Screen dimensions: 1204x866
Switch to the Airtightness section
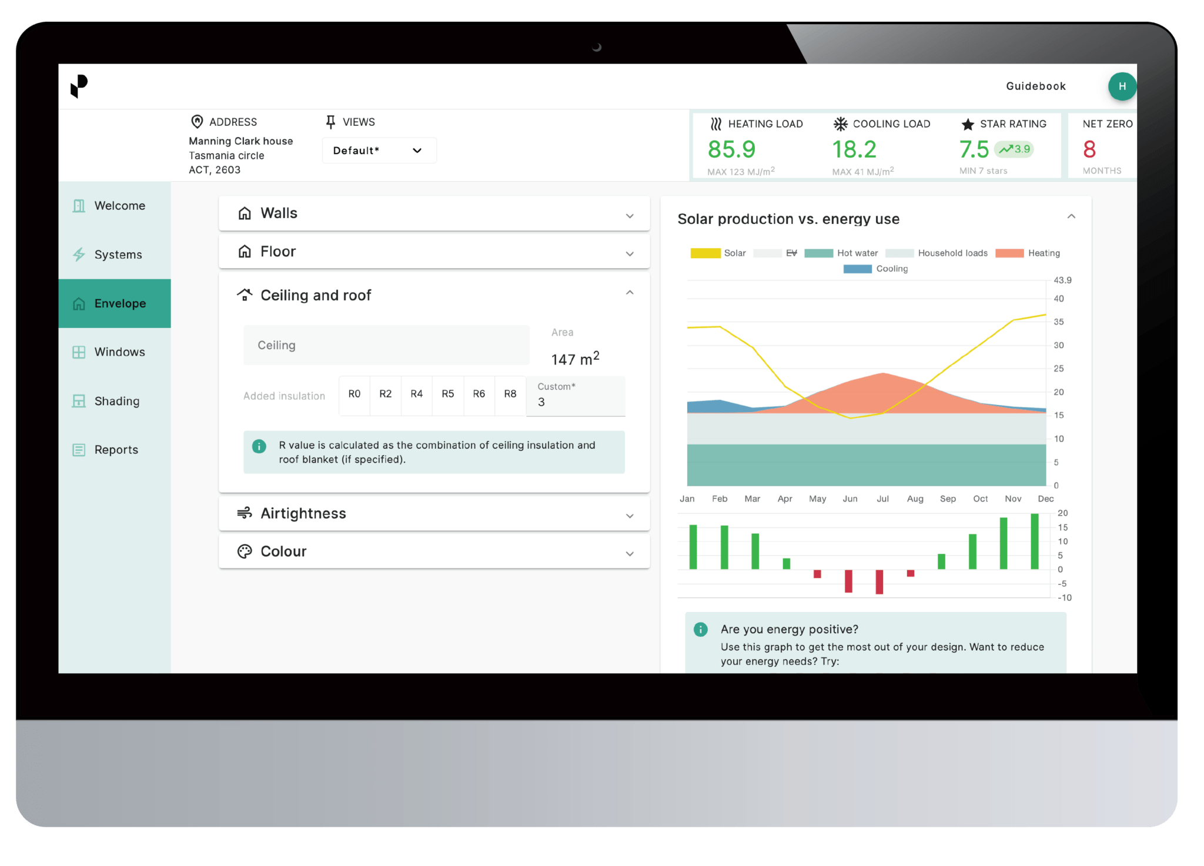click(x=434, y=513)
